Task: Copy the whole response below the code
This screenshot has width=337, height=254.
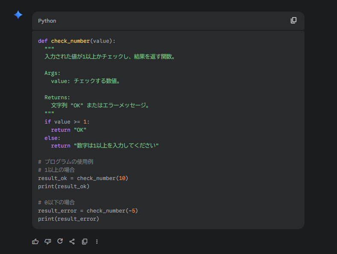Action: click(85, 242)
